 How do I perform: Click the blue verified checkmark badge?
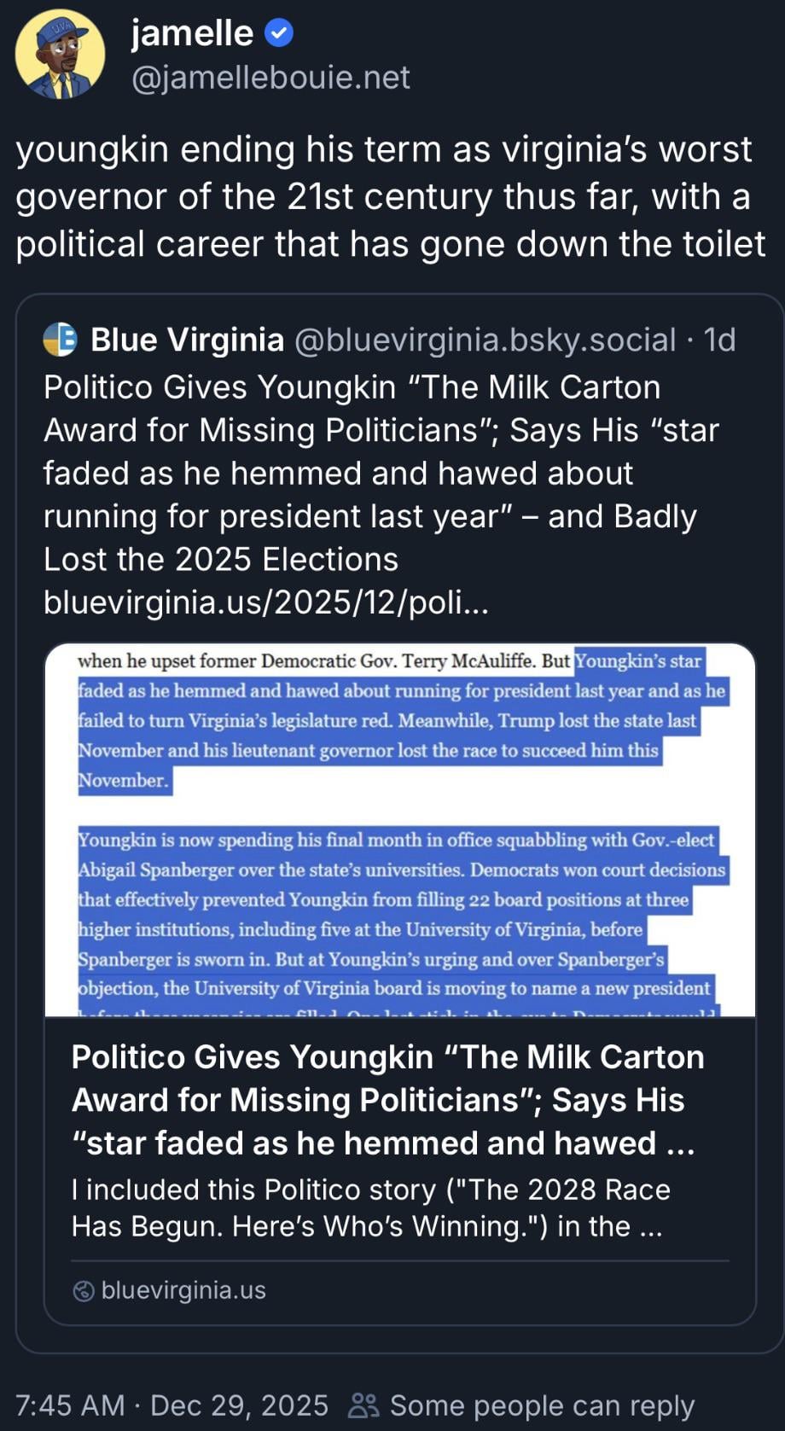(279, 33)
